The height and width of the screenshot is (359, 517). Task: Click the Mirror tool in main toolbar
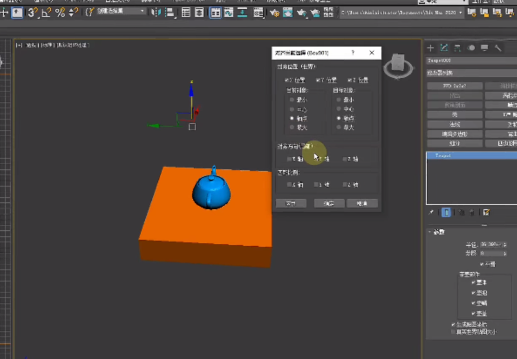pos(156,13)
